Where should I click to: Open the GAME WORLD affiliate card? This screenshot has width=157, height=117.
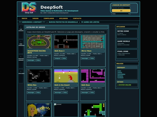tap(127, 44)
